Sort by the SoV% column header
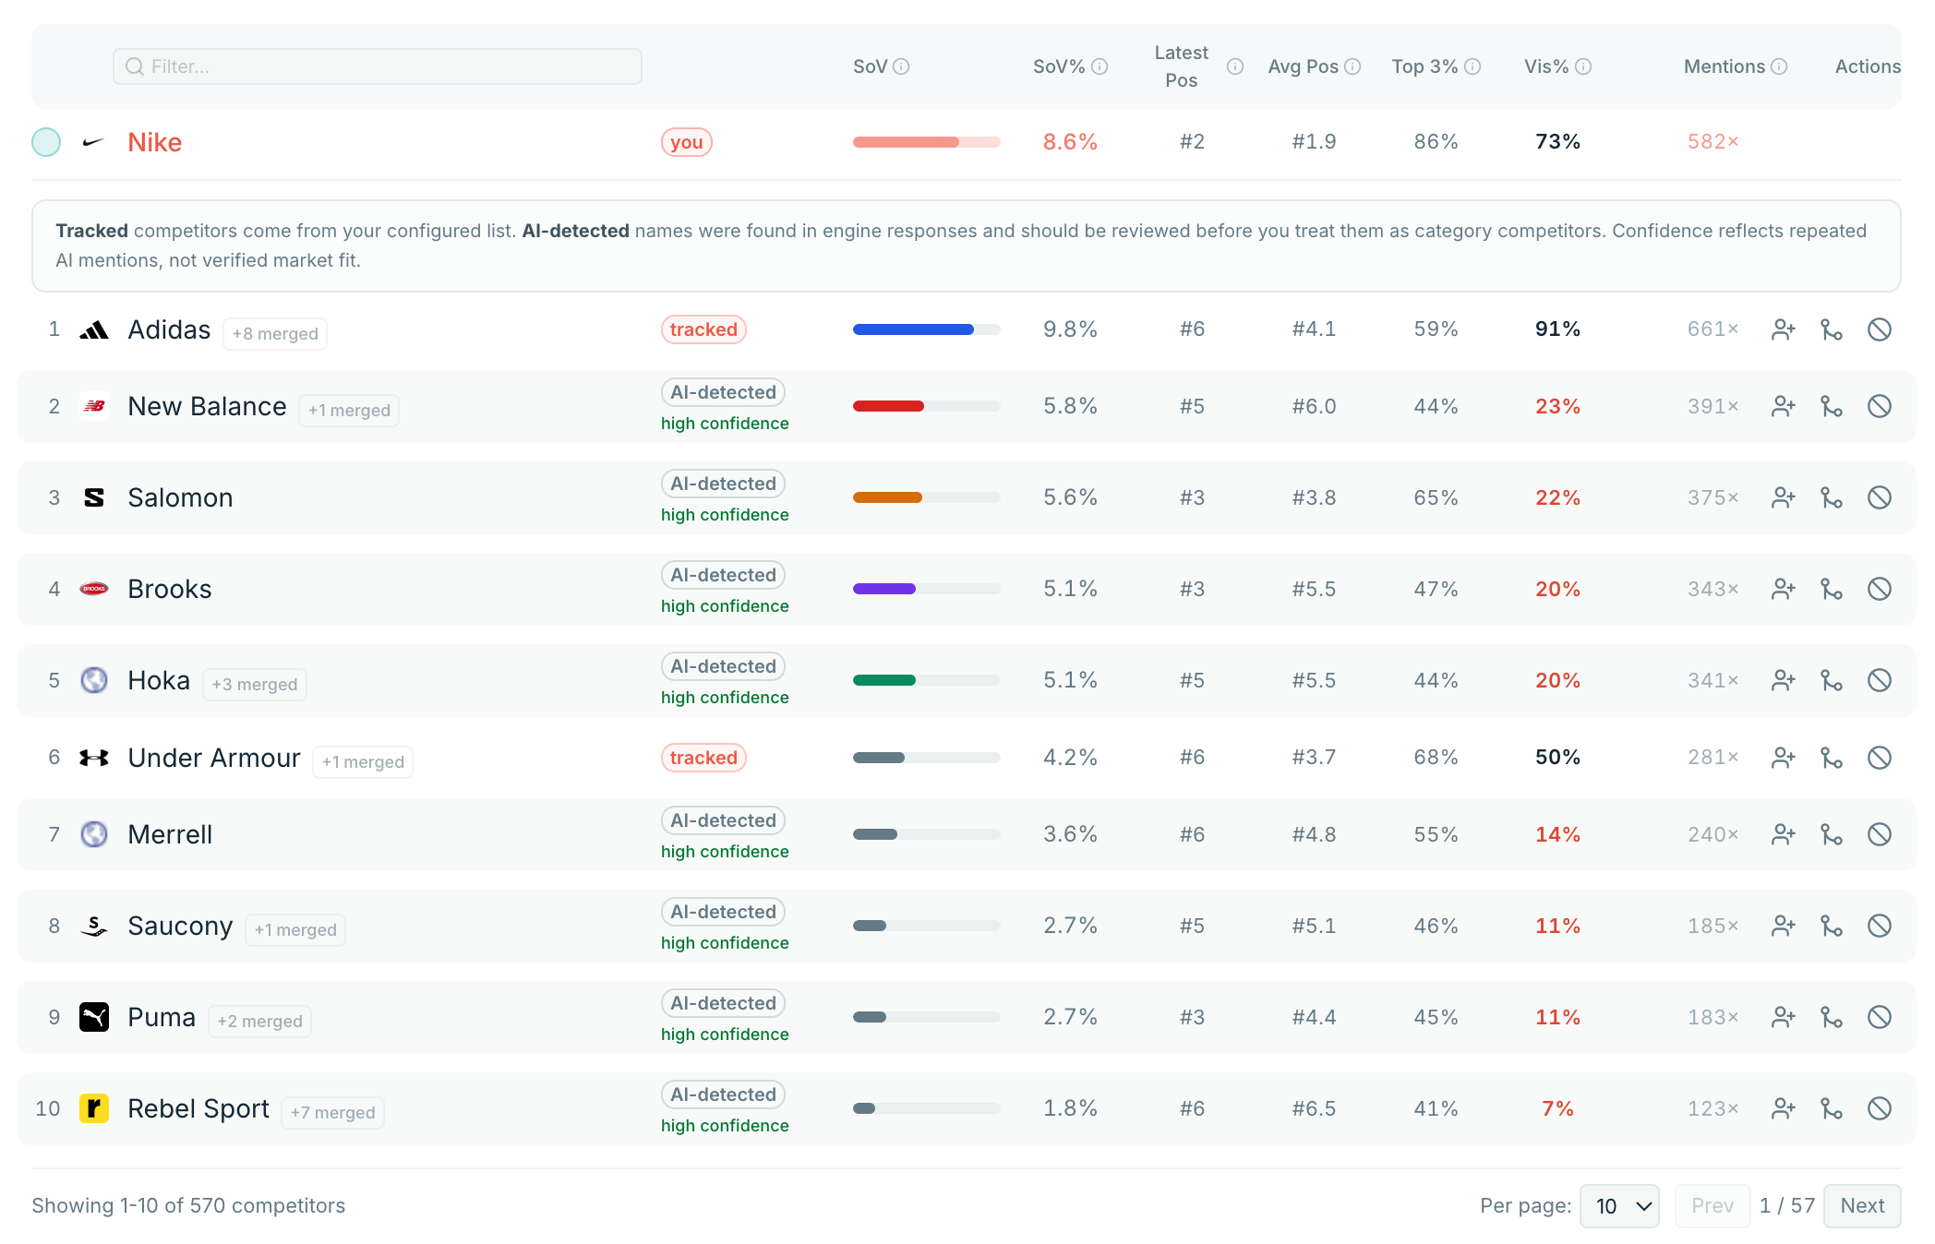The height and width of the screenshot is (1244, 1935). tap(1059, 66)
